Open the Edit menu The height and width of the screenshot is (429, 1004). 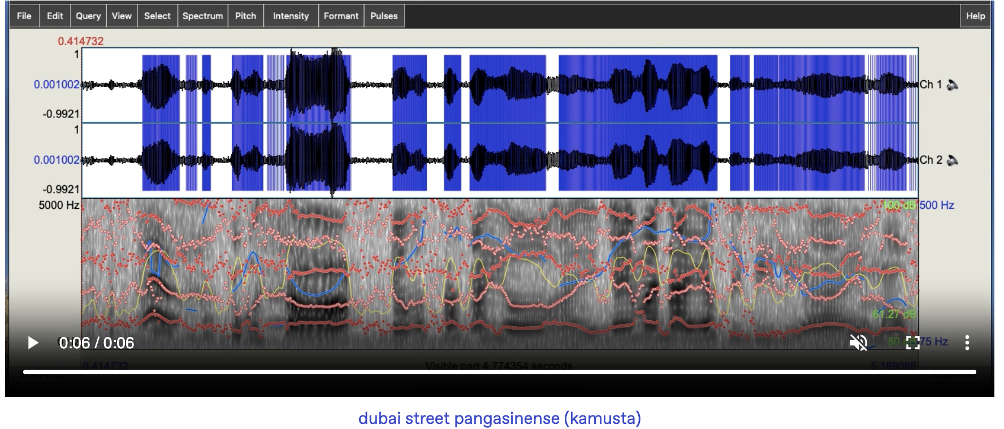pos(55,16)
